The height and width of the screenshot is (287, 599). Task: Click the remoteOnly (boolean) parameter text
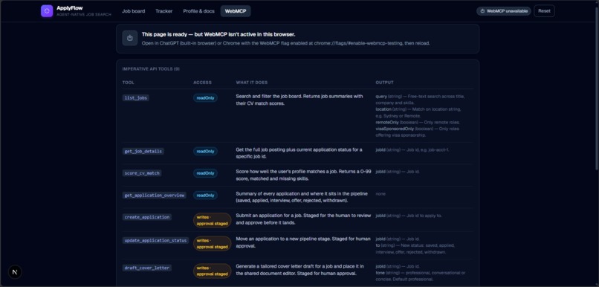pyautogui.click(x=418, y=122)
